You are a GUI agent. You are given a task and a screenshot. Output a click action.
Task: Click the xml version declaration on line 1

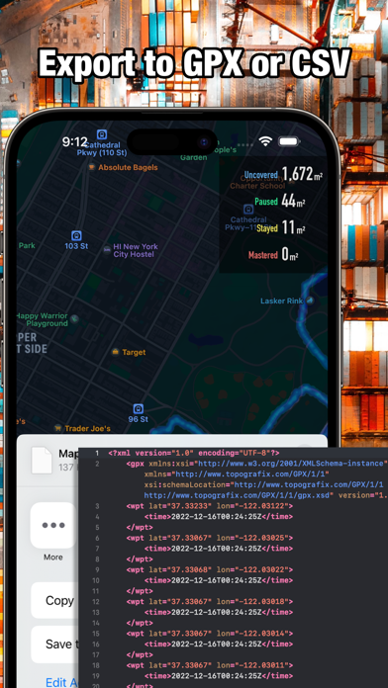pyautogui.click(x=194, y=453)
